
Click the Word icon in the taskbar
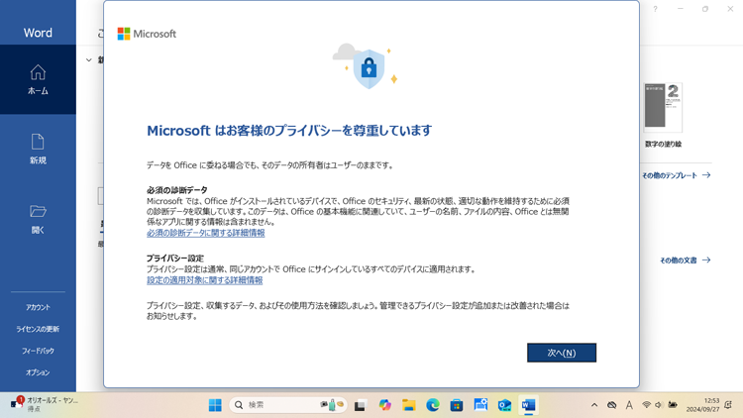[528, 405]
